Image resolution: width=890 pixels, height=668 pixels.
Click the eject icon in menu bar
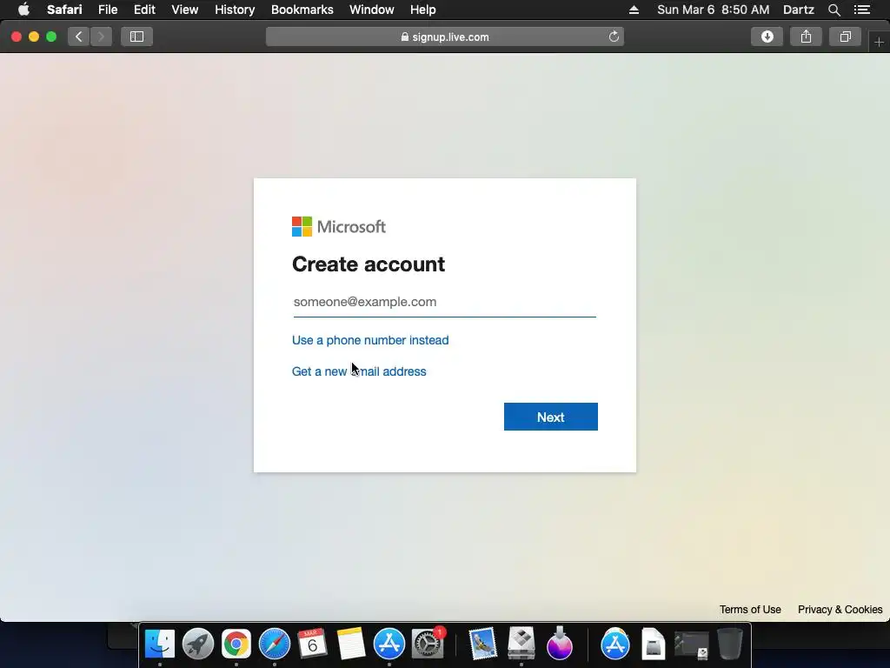(634, 10)
